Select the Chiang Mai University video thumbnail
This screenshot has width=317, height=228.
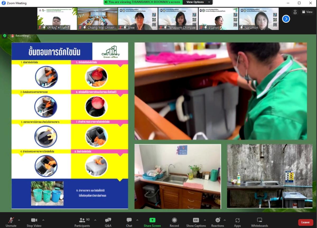97,18
